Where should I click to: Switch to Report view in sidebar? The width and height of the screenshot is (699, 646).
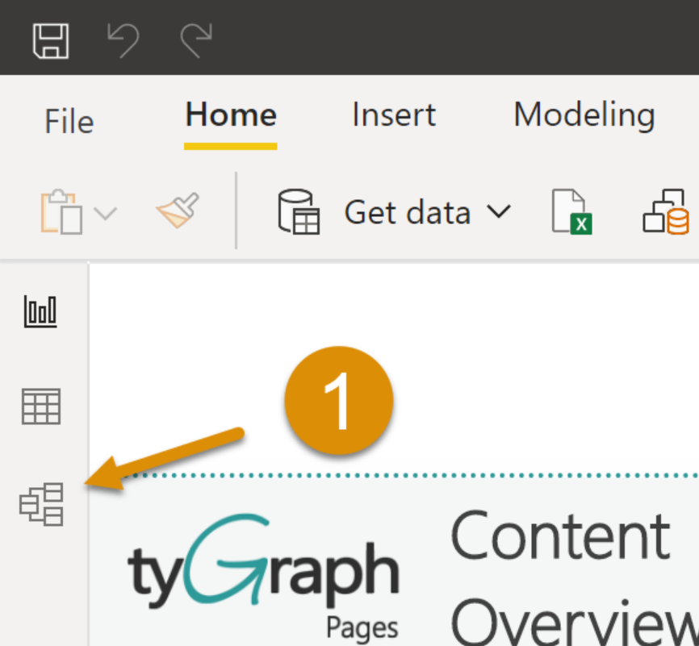click(40, 311)
